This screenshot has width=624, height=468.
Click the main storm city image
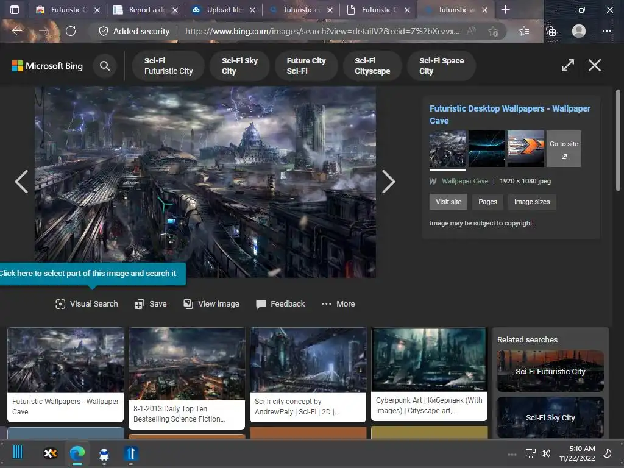coord(205,182)
